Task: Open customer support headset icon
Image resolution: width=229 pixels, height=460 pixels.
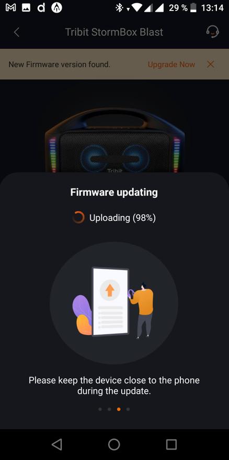Action: (212, 31)
